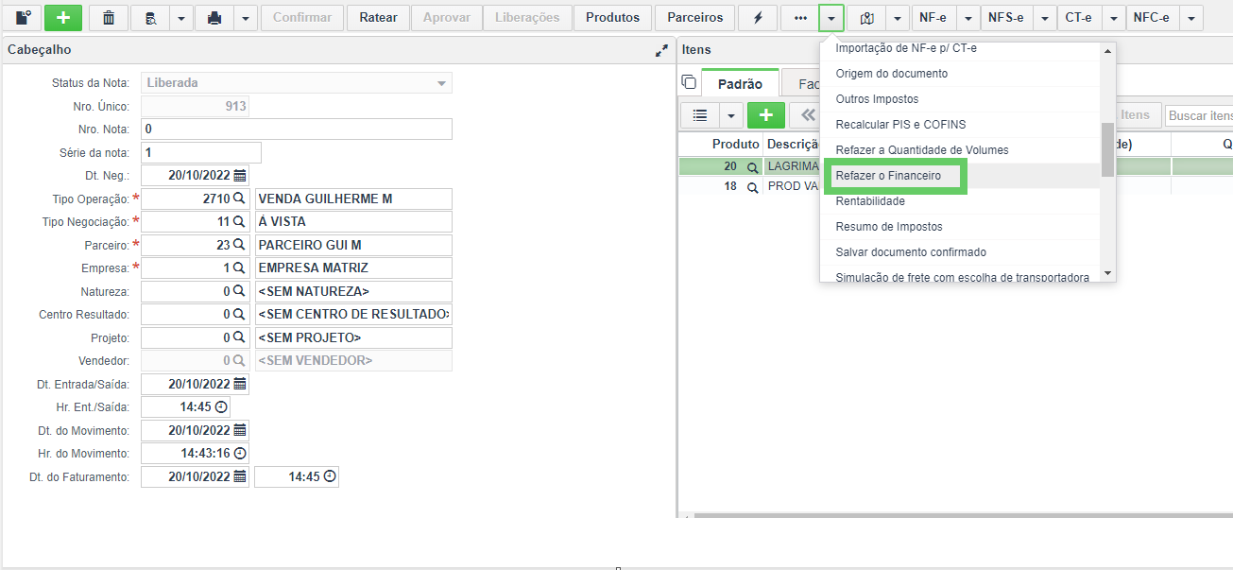Click the clock icon for Hr. Ent./Saída
1233x570 pixels.
221,407
